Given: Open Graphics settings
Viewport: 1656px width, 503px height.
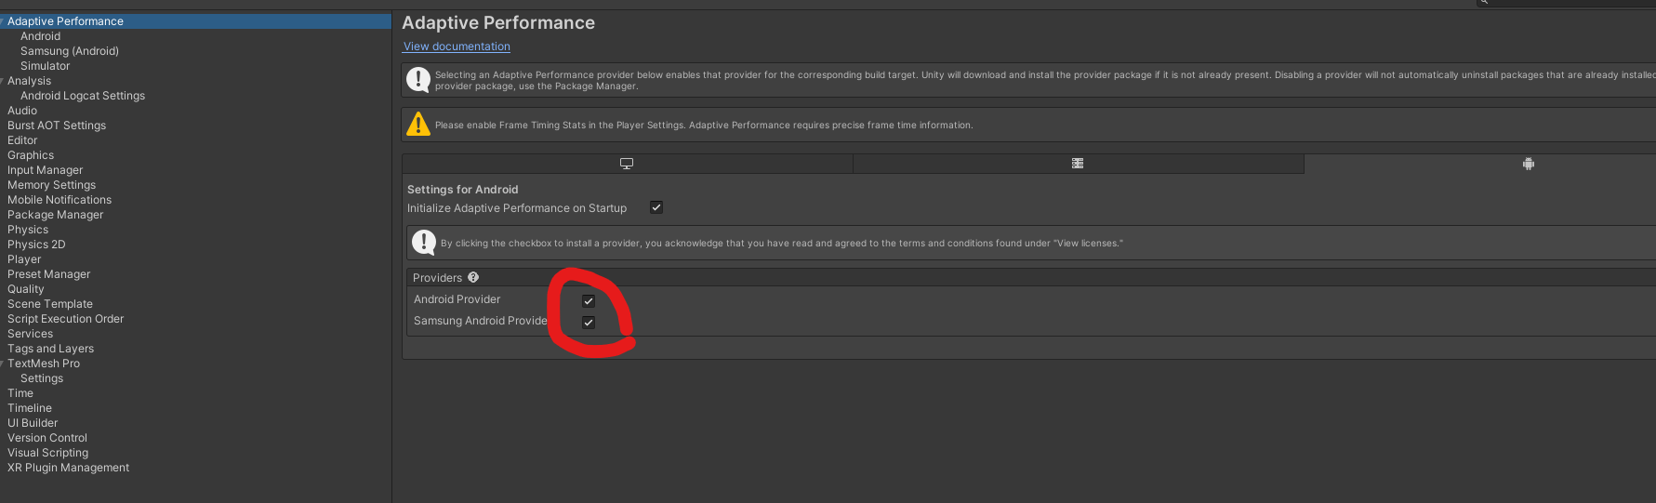Looking at the screenshot, I should [31, 155].
